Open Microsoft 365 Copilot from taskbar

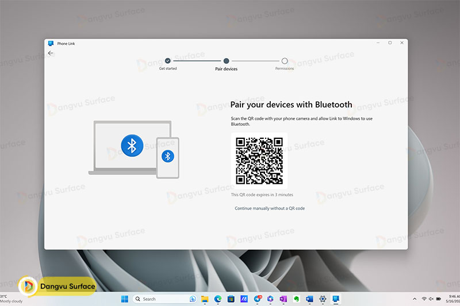click(270, 299)
